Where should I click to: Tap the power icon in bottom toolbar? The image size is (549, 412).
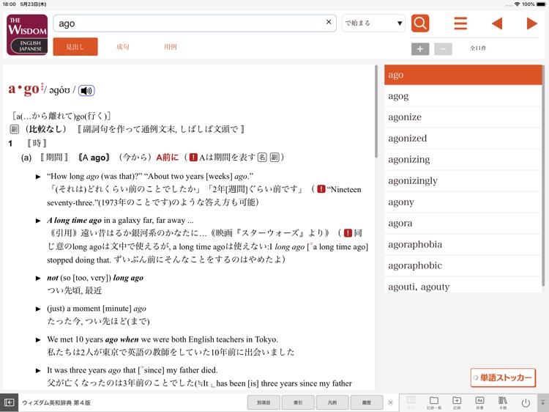[x=526, y=402]
